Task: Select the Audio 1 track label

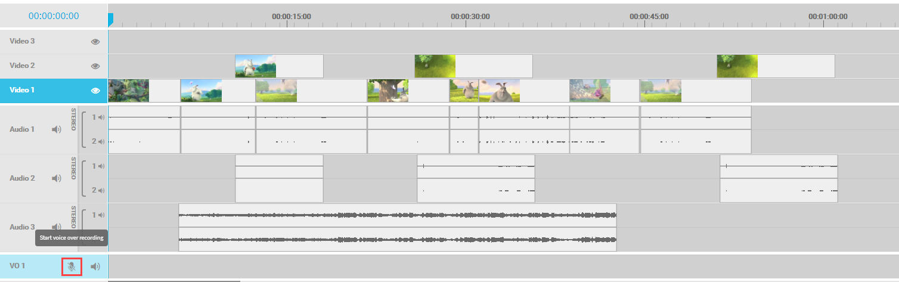Action: pyautogui.click(x=22, y=129)
